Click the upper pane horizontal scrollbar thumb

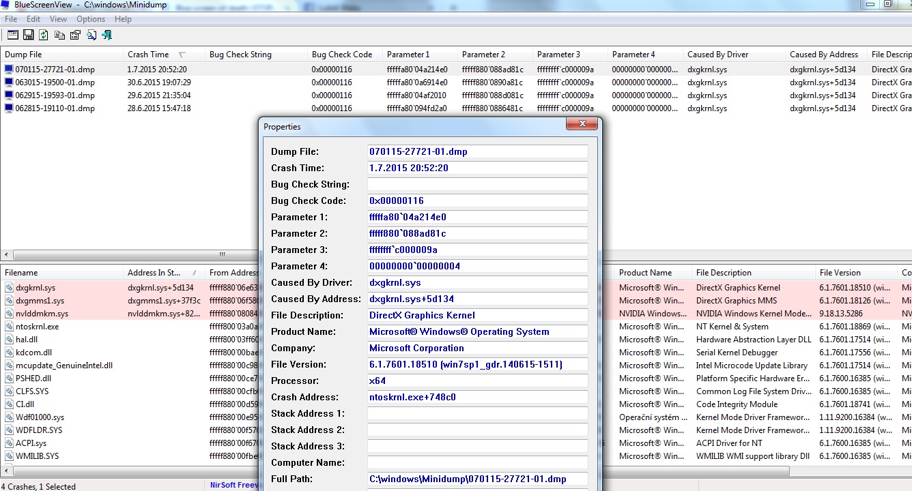click(x=222, y=254)
